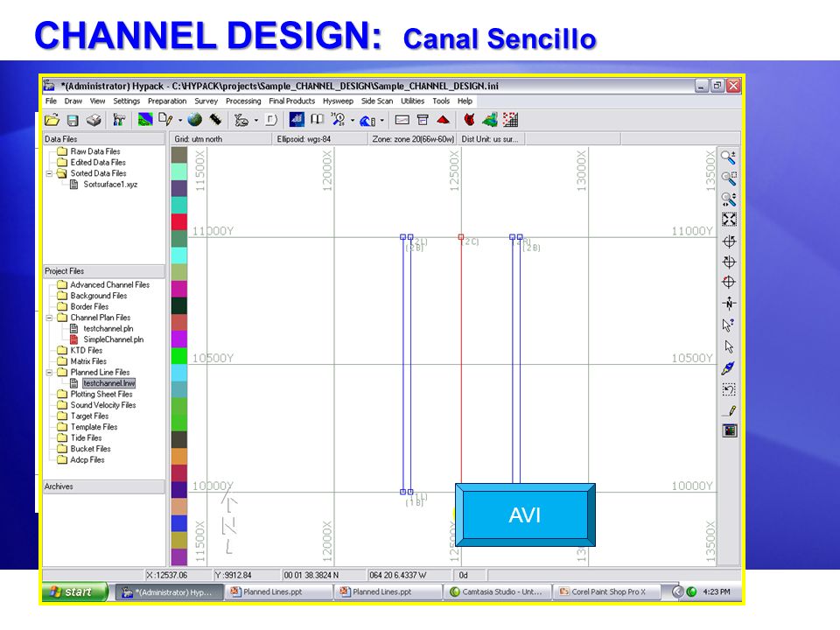Image resolution: width=840 pixels, height=630 pixels.
Task: Click the red swatch in color bar
Action: coord(178,221)
